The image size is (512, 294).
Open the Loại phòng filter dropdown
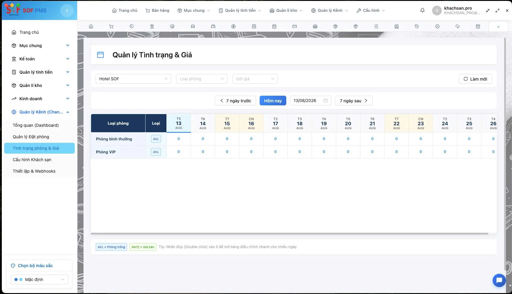(202, 79)
